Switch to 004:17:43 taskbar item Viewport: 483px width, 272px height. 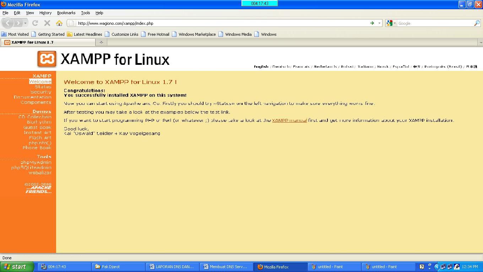coord(64,267)
